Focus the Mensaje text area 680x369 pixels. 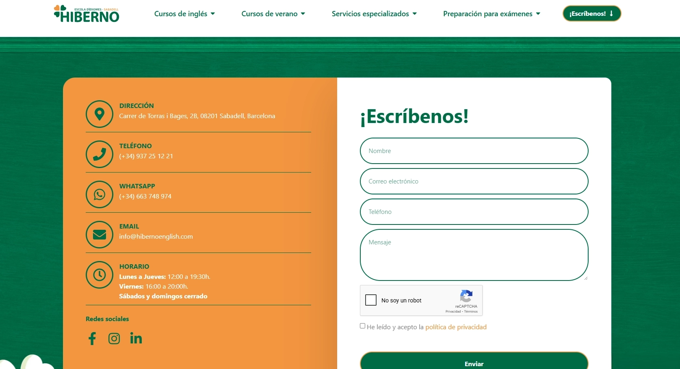click(474, 255)
